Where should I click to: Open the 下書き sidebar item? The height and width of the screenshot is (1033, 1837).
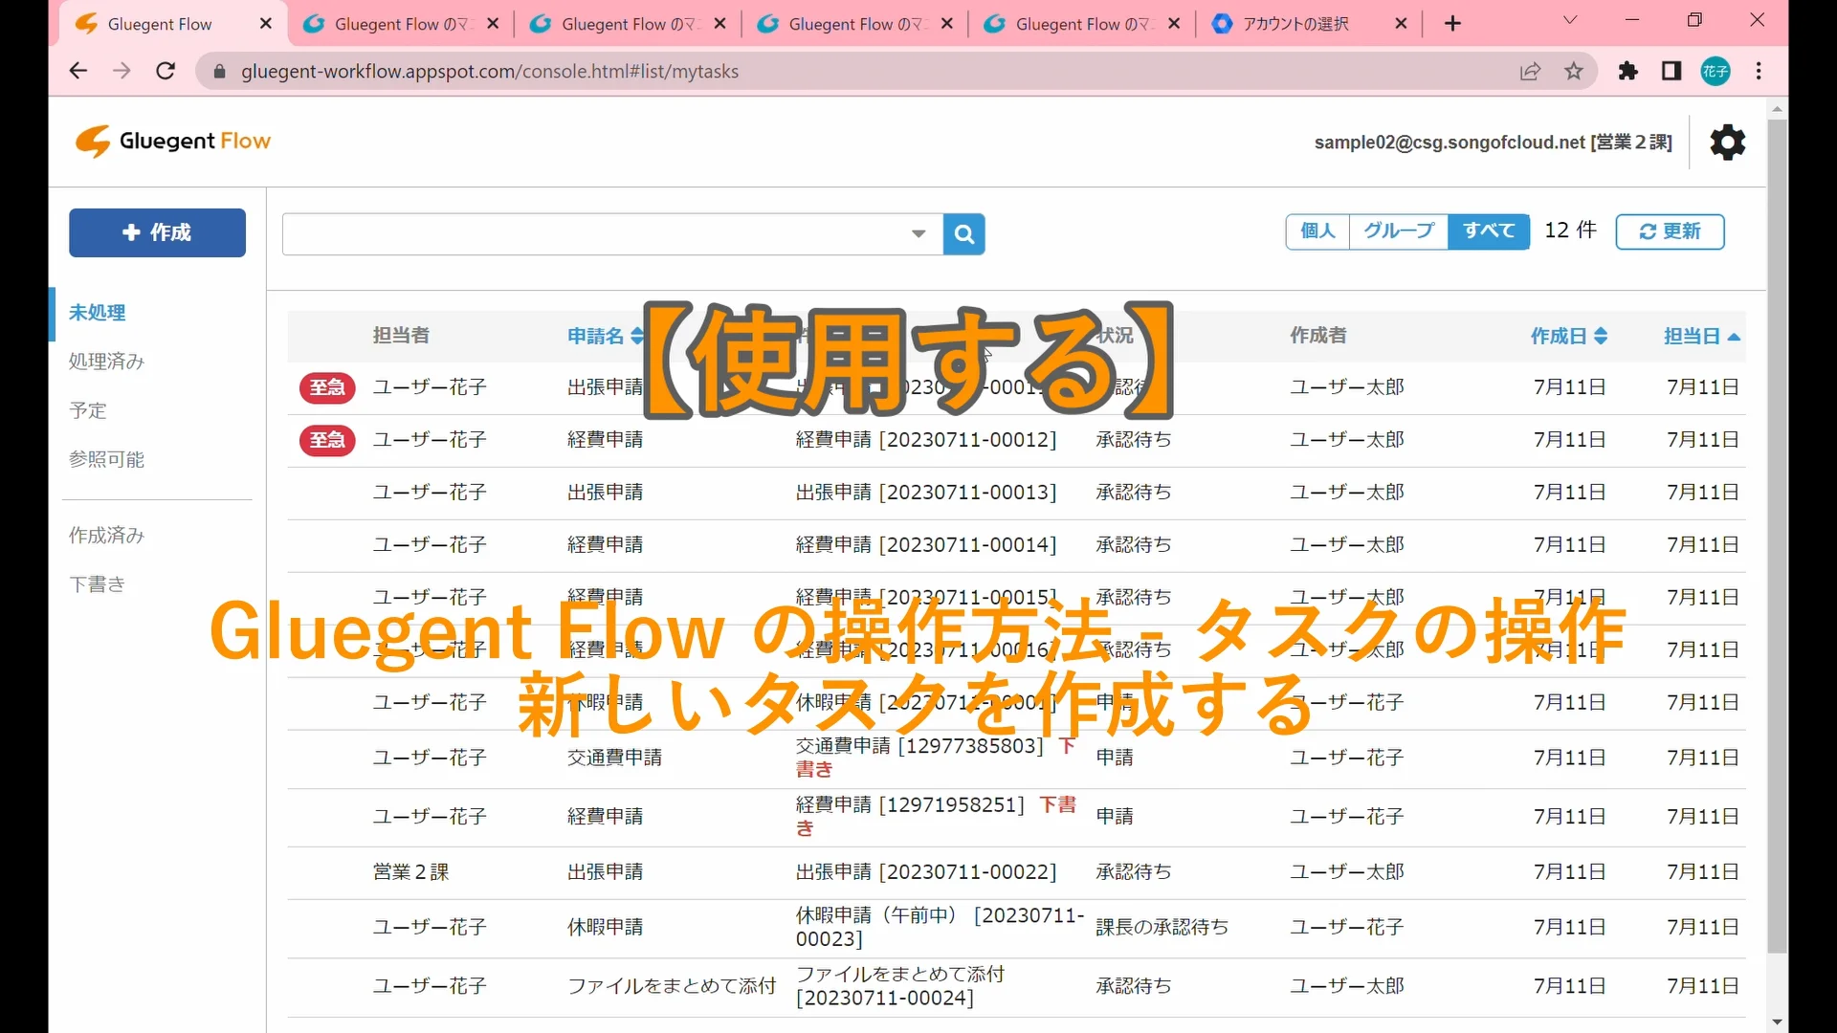coord(97,584)
